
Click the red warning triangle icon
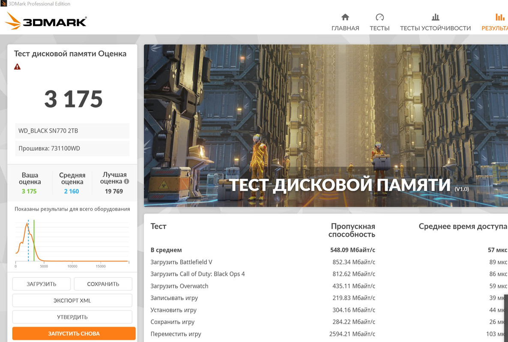point(17,67)
